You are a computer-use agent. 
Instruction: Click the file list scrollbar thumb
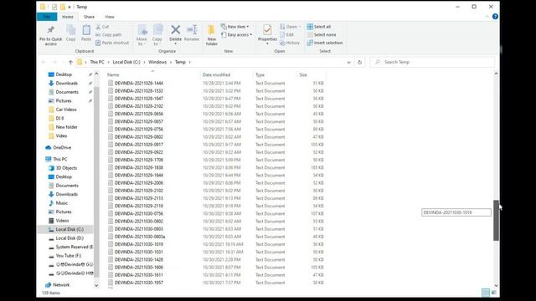tap(496, 221)
